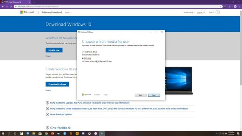The width and height of the screenshot is (242, 136).
Task: Open Cortana from the taskbar
Action: click(15, 133)
